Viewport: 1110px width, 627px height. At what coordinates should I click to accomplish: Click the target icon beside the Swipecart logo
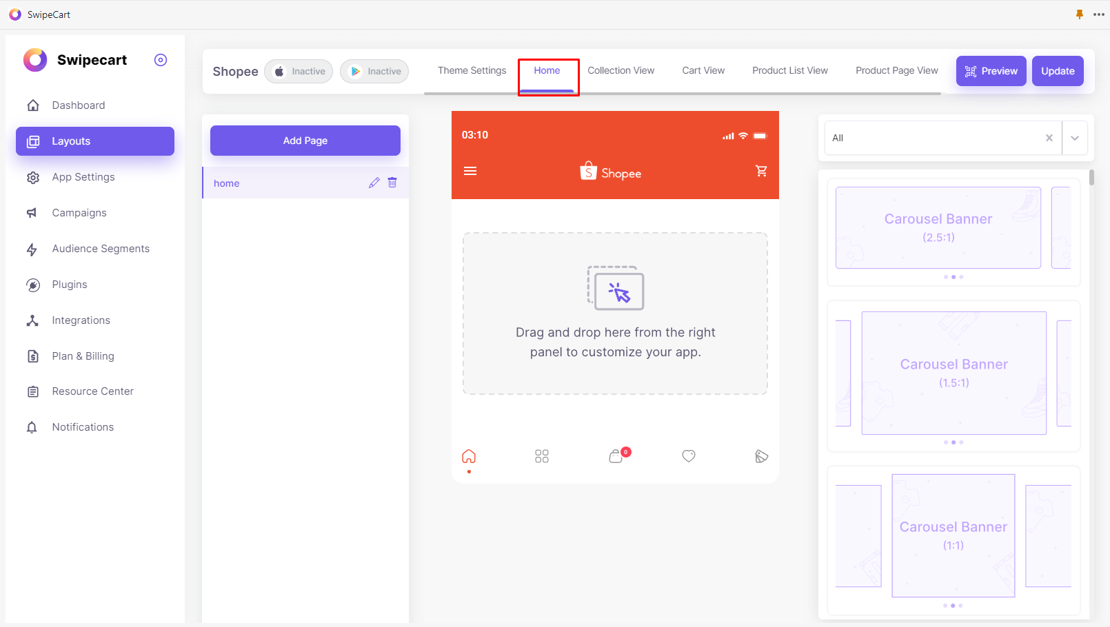(x=161, y=60)
